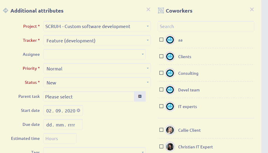Click the Additional attributes header icon

pyautogui.click(x=5, y=11)
